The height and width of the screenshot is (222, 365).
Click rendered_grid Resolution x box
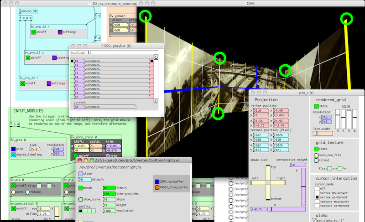(327, 117)
